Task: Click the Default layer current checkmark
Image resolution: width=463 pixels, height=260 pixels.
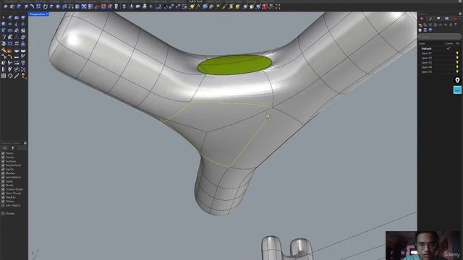Action: click(449, 48)
